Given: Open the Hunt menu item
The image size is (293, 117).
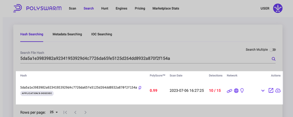Looking at the screenshot, I should point(105,8).
